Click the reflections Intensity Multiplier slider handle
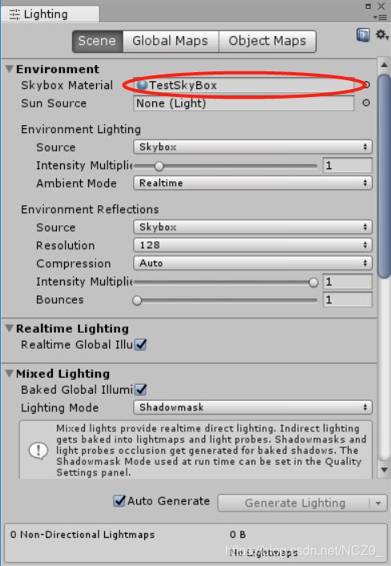 (x=313, y=282)
